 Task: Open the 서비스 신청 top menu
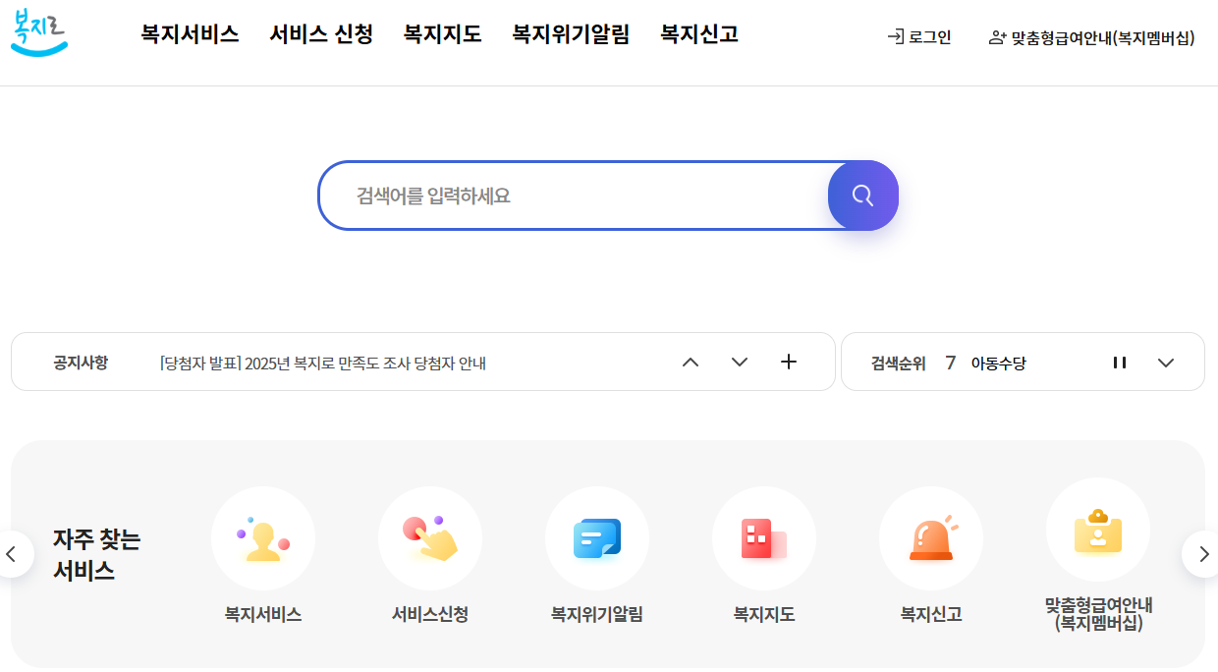coord(321,34)
